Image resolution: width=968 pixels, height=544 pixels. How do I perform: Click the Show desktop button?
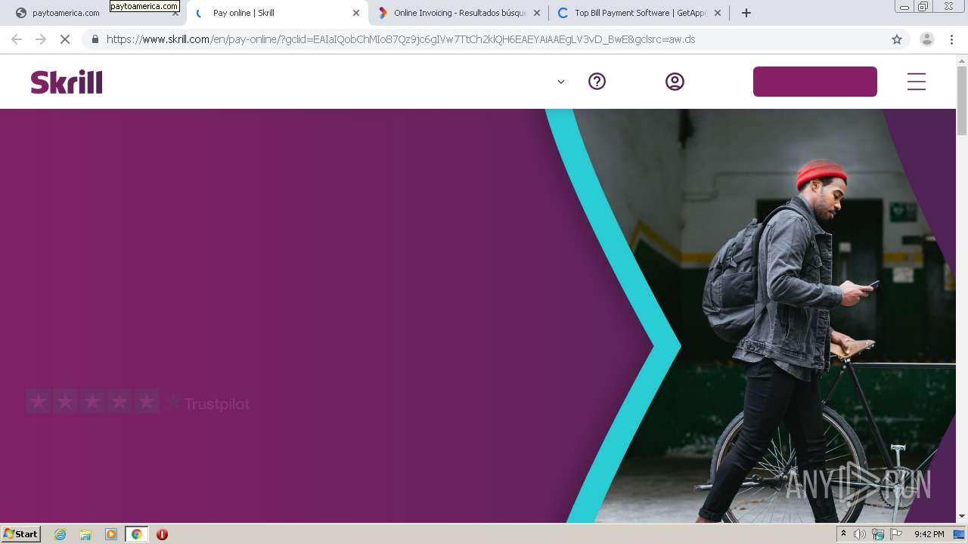960,534
